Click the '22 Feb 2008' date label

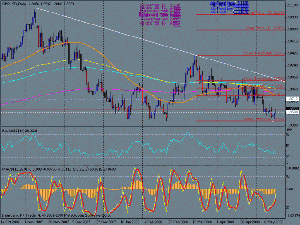click(178, 222)
